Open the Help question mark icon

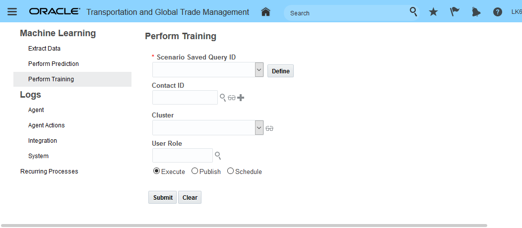(x=497, y=12)
